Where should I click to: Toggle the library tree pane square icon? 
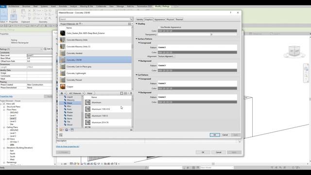(121, 93)
